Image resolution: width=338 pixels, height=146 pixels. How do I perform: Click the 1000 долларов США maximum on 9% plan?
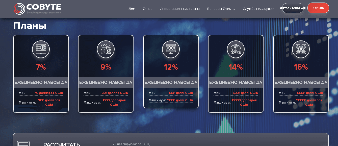click(115, 102)
